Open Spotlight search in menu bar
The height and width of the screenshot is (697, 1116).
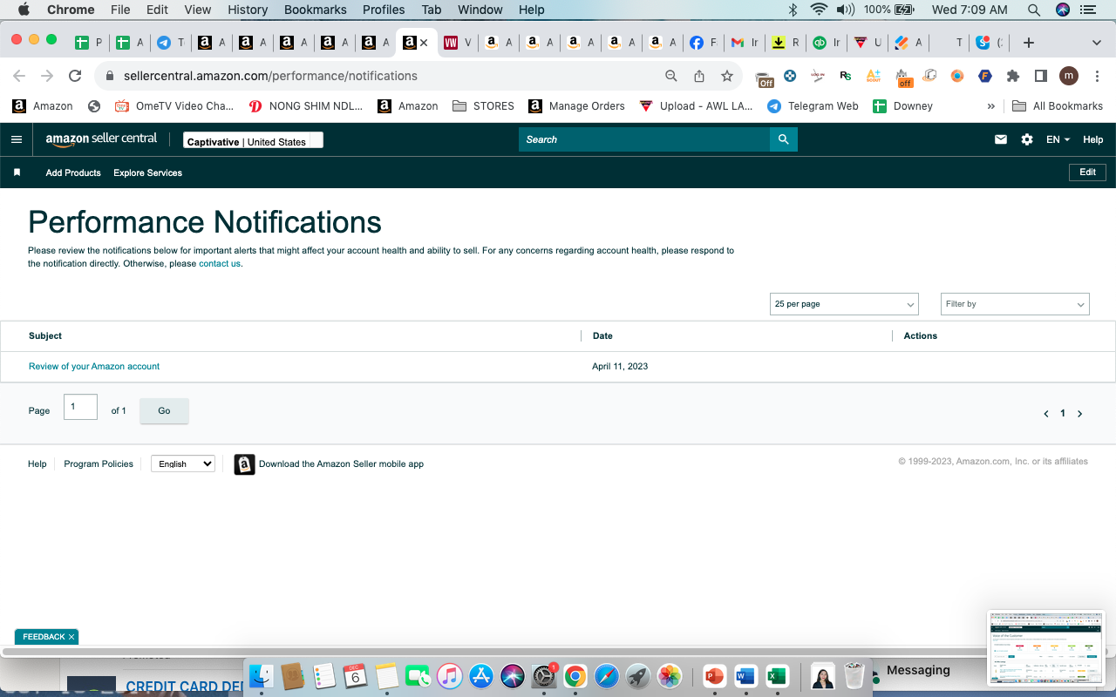tap(1034, 10)
